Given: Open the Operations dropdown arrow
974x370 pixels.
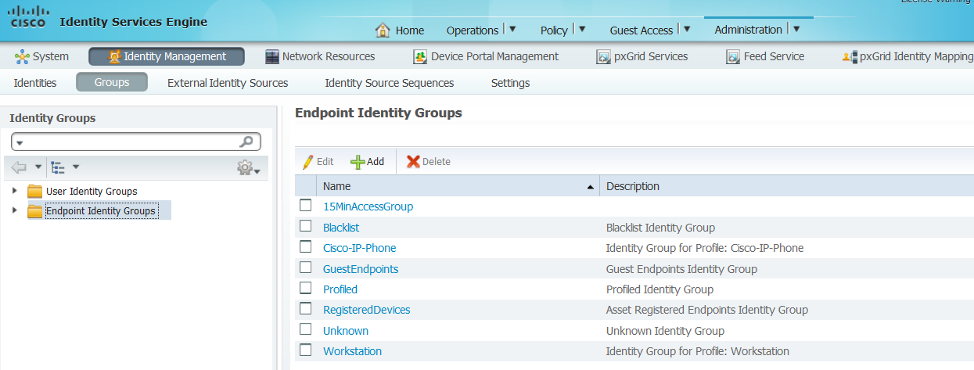Looking at the screenshot, I should pyautogui.click(x=512, y=30).
